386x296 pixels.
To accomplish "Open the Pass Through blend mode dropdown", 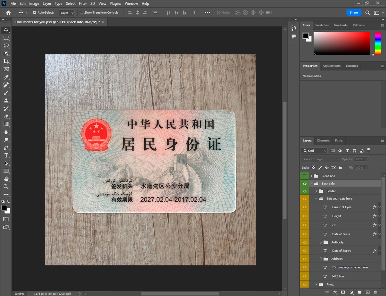I will 320,159.
